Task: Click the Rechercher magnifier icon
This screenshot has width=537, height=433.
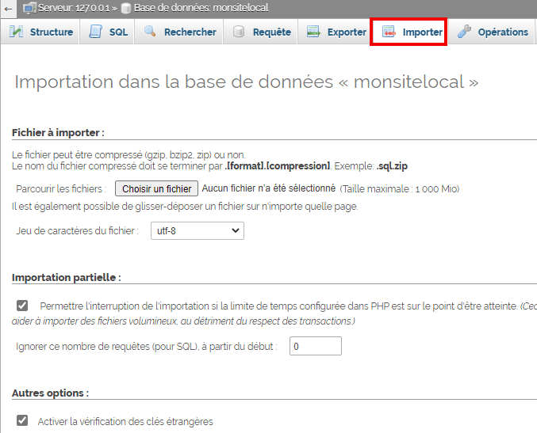Action: coord(150,31)
